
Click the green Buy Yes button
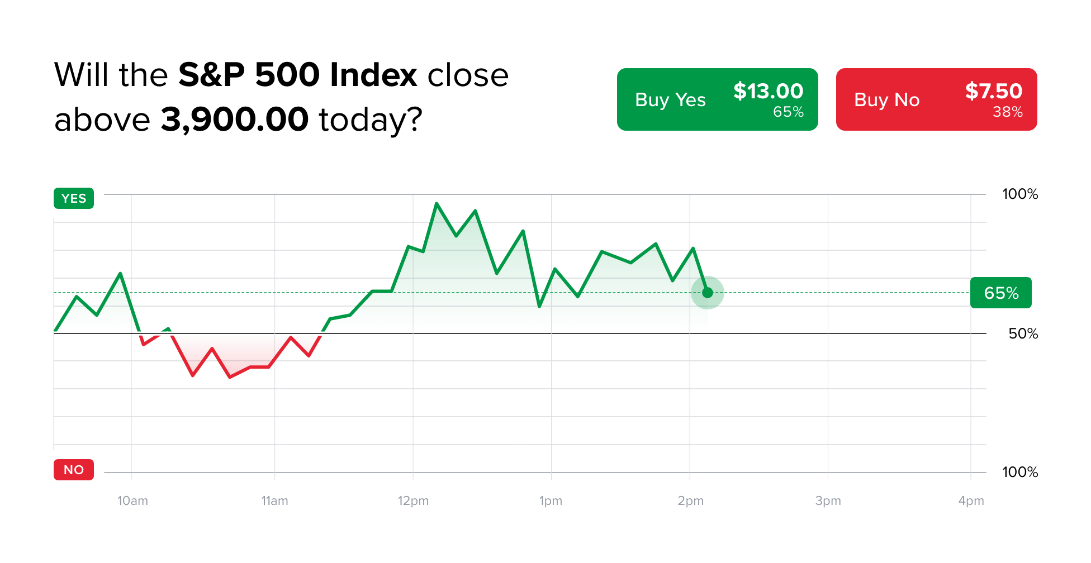click(717, 99)
